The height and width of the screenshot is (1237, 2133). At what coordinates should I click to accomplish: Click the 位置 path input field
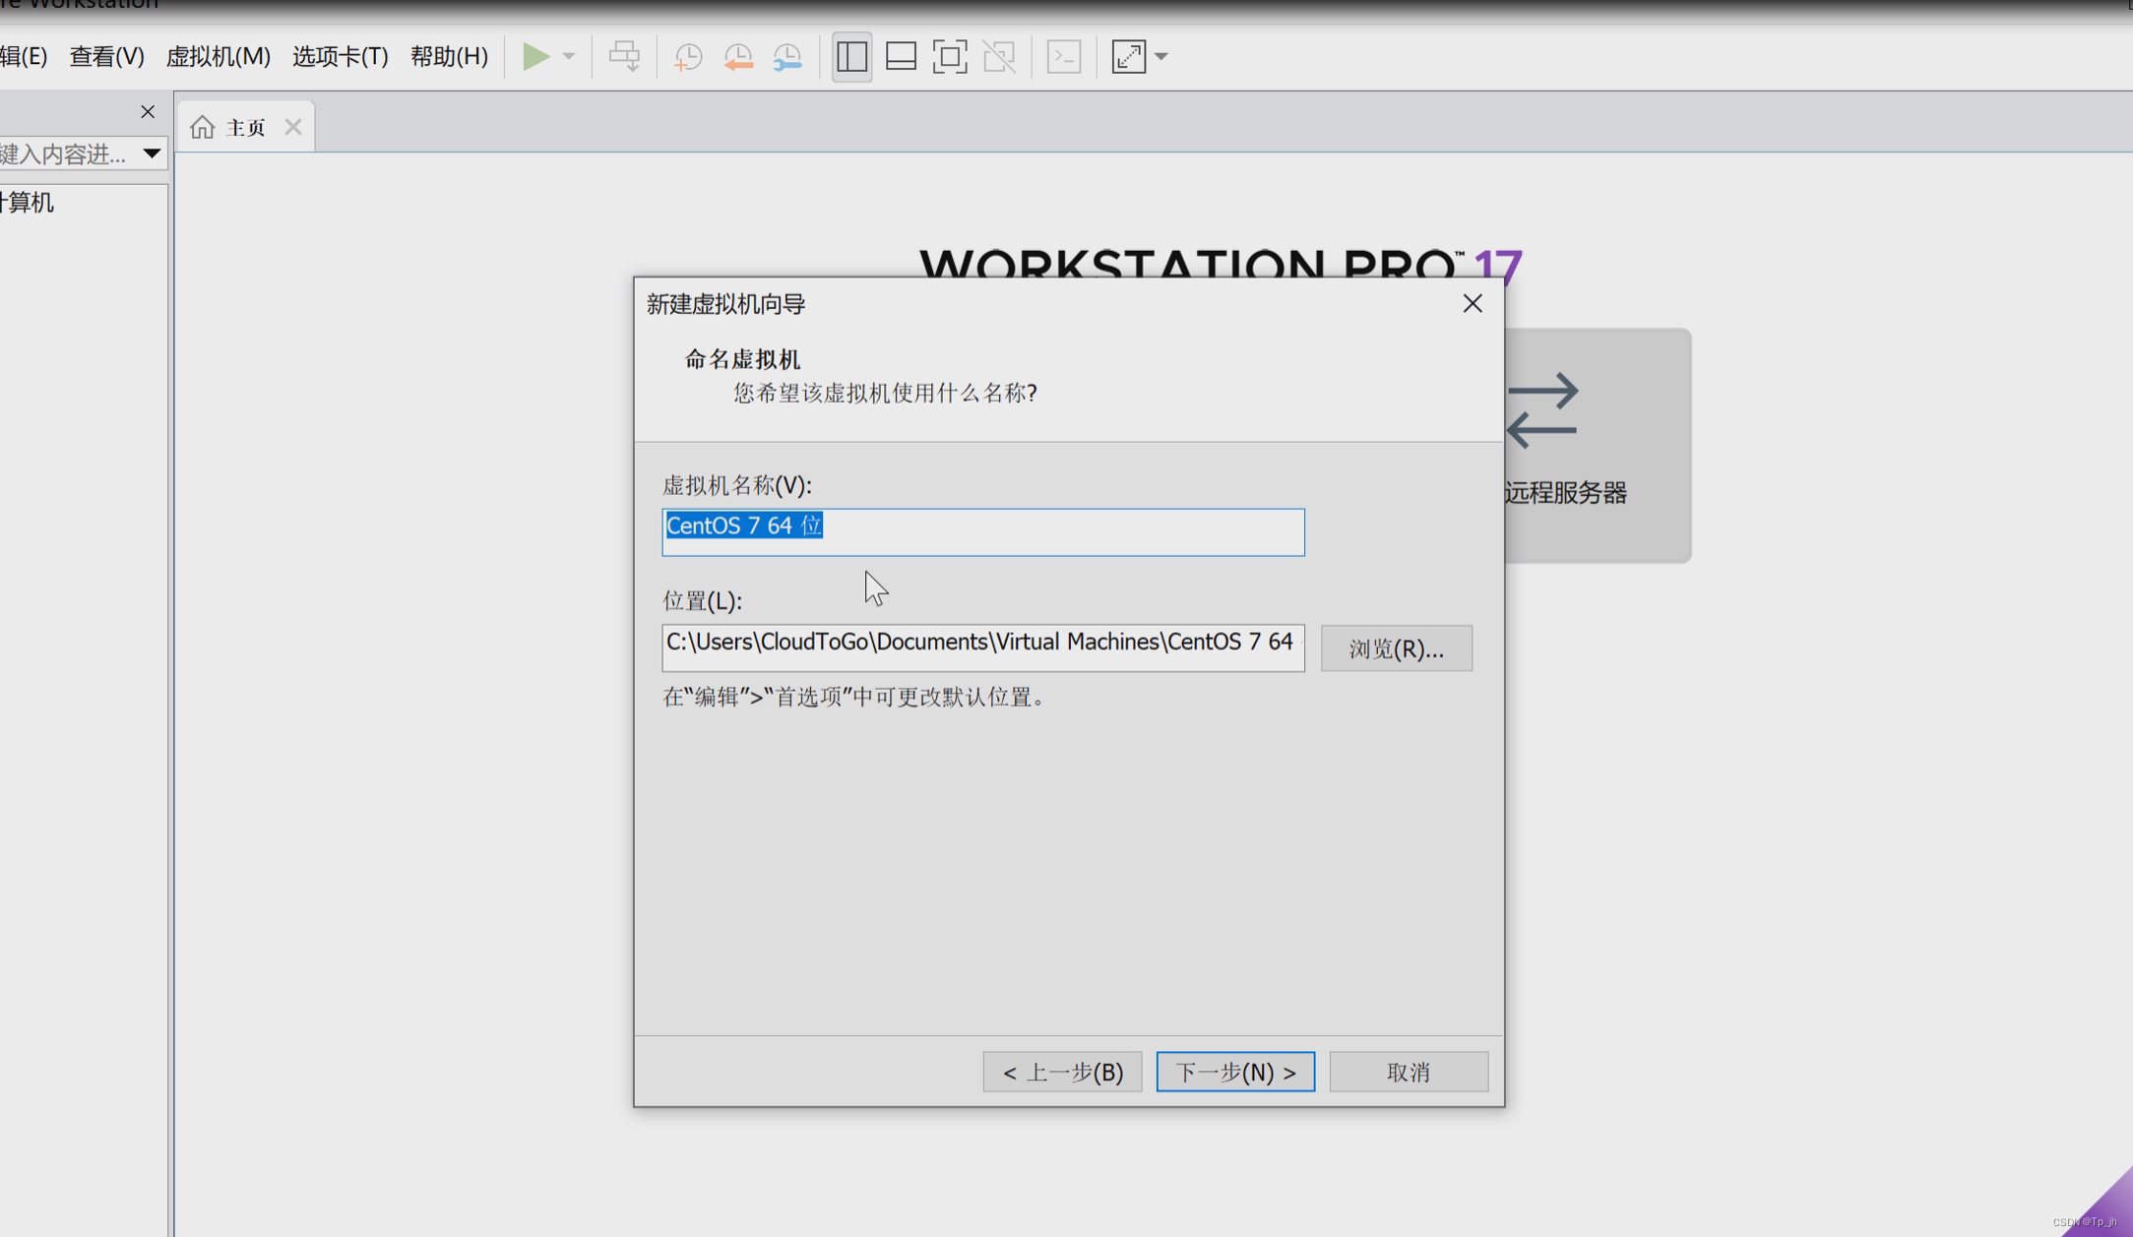click(x=983, y=648)
